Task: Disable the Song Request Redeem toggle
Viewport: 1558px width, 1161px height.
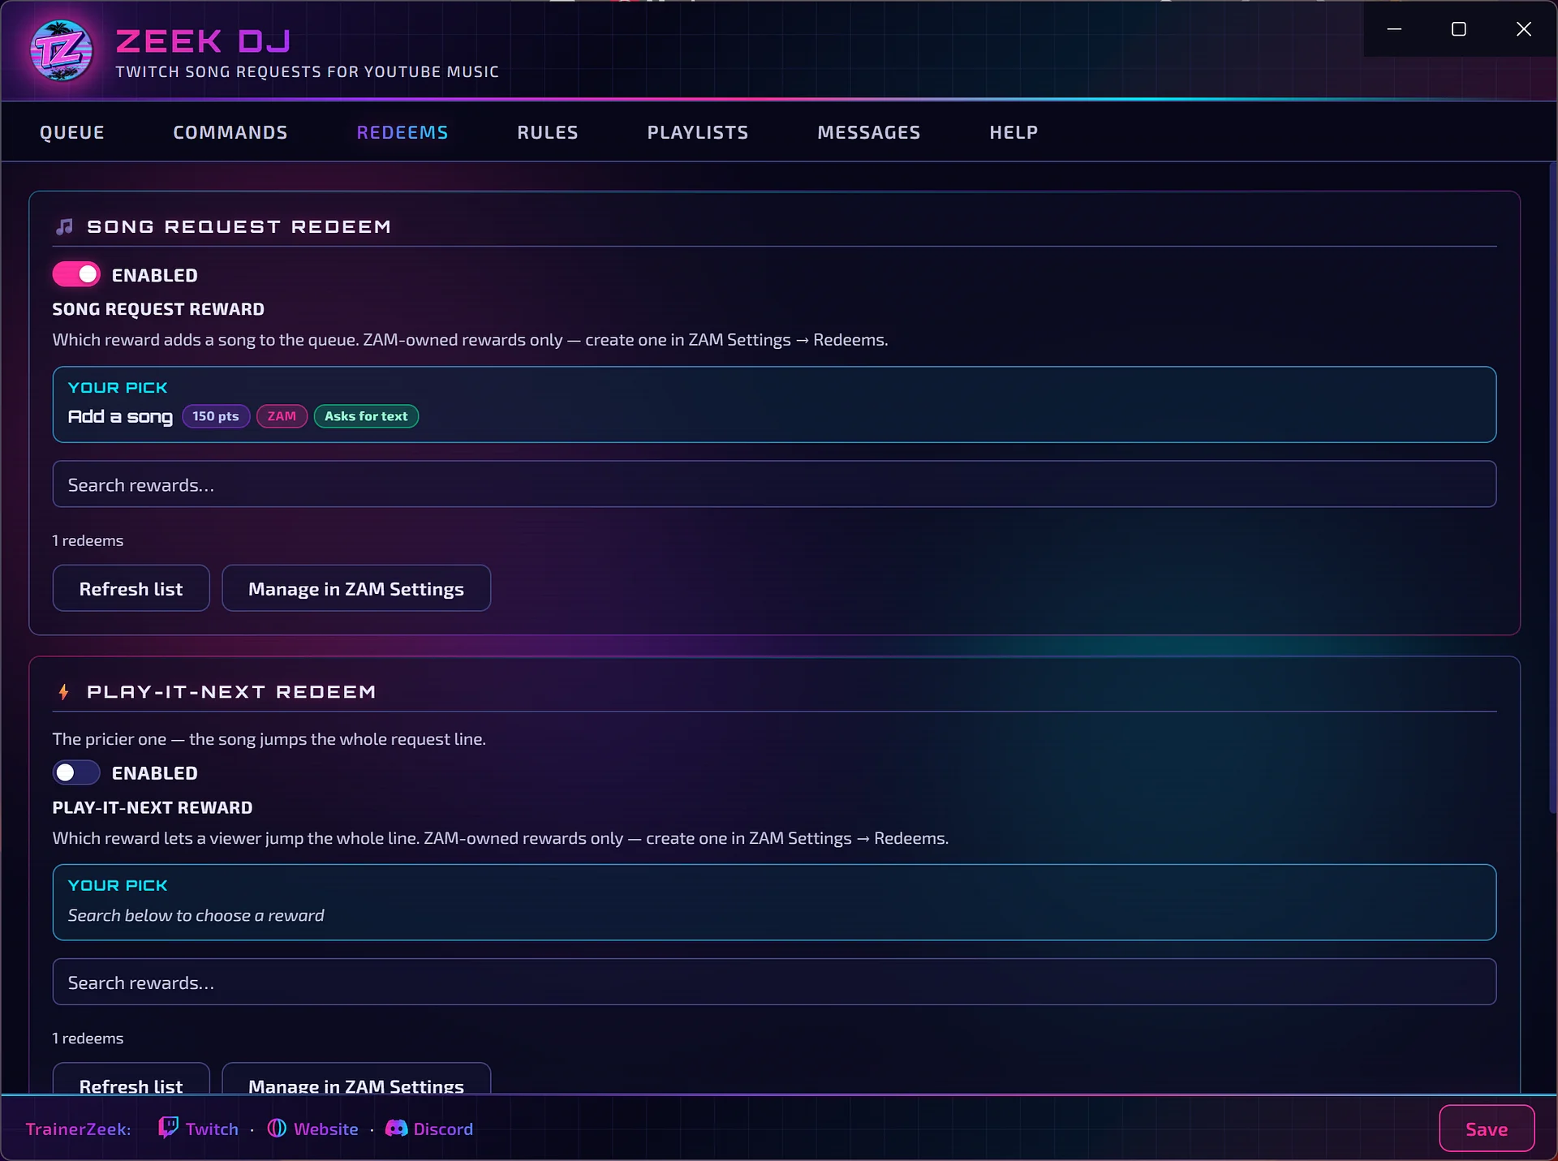Action: coord(76,274)
